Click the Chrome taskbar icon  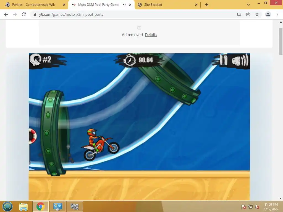click(x=41, y=206)
